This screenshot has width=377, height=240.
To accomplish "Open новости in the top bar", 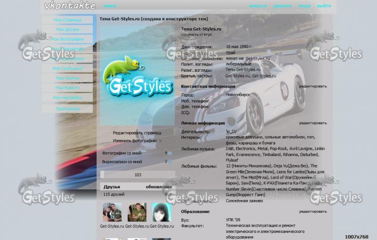I will tap(258, 6).
